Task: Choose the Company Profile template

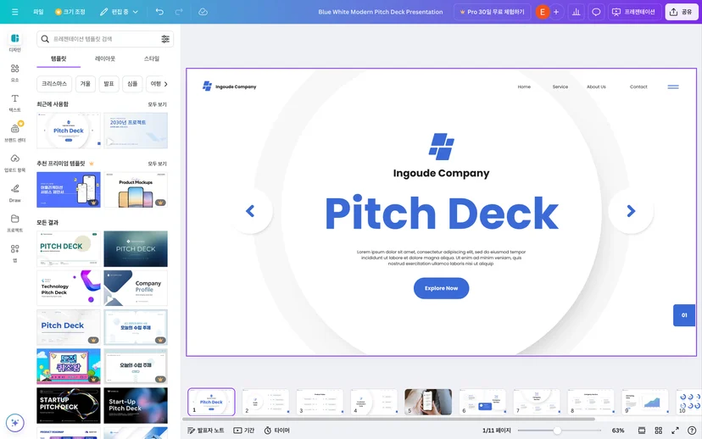Action: click(136, 288)
